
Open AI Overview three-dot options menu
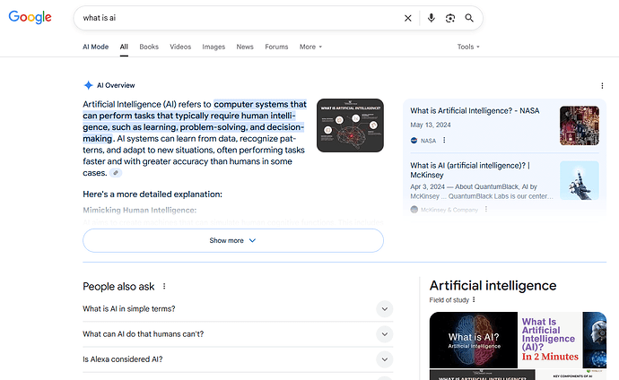pyautogui.click(x=602, y=85)
